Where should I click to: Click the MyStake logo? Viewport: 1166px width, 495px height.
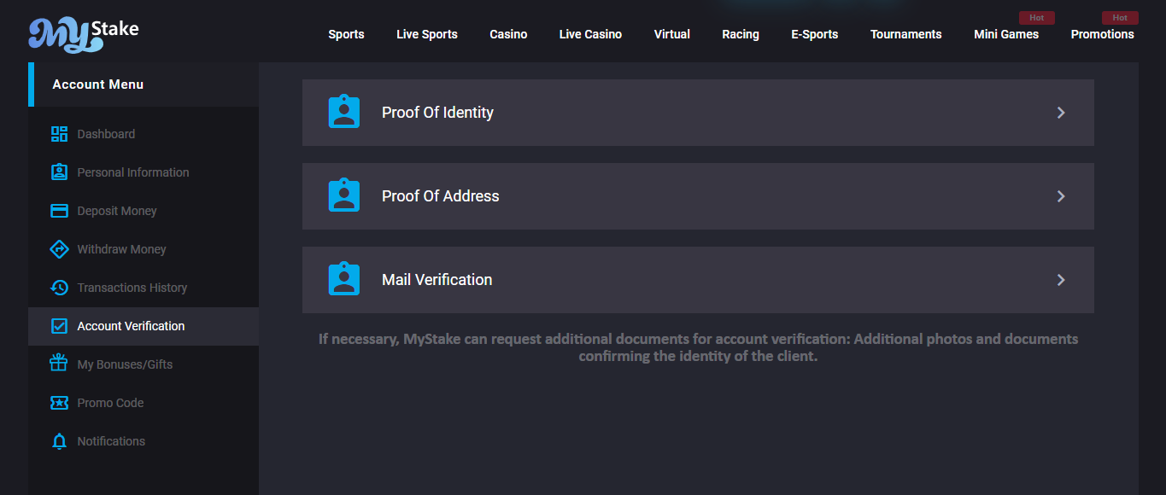(x=83, y=33)
